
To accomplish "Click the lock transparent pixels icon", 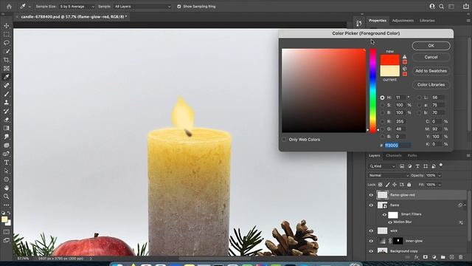I will [381, 185].
